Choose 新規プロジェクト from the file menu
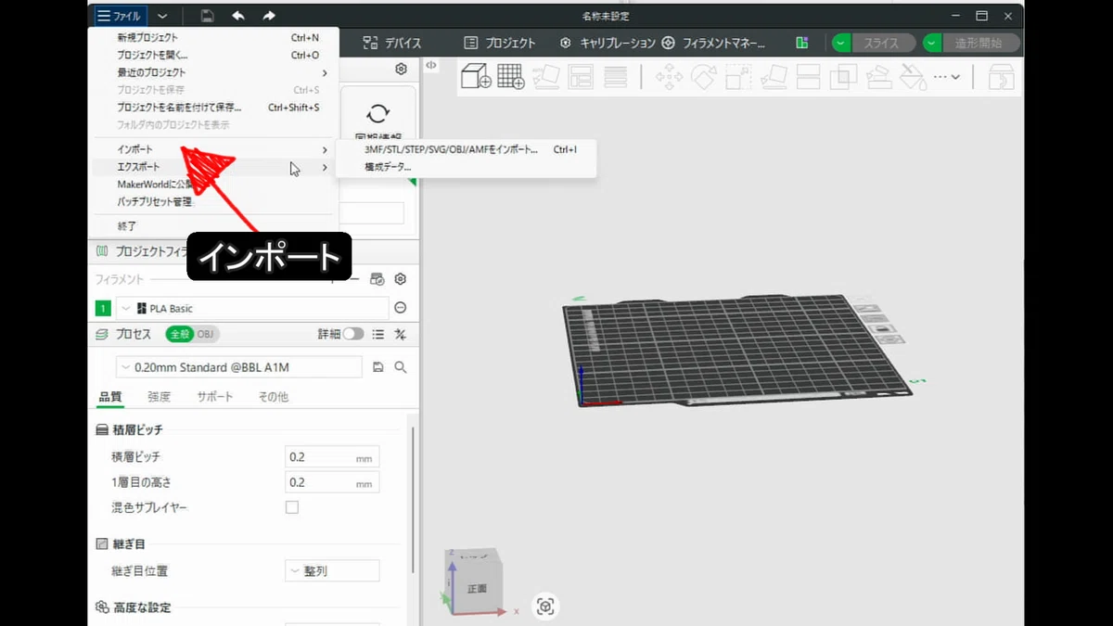The height and width of the screenshot is (626, 1113). coord(213,38)
